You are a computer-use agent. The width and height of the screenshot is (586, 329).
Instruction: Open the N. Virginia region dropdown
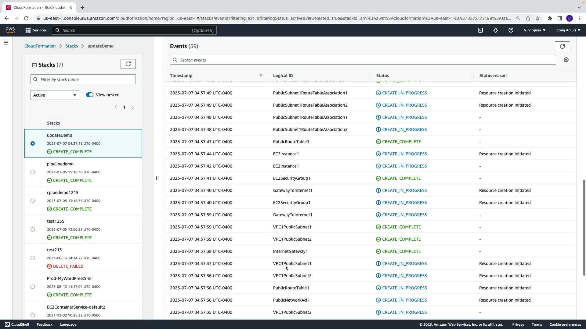point(534,30)
